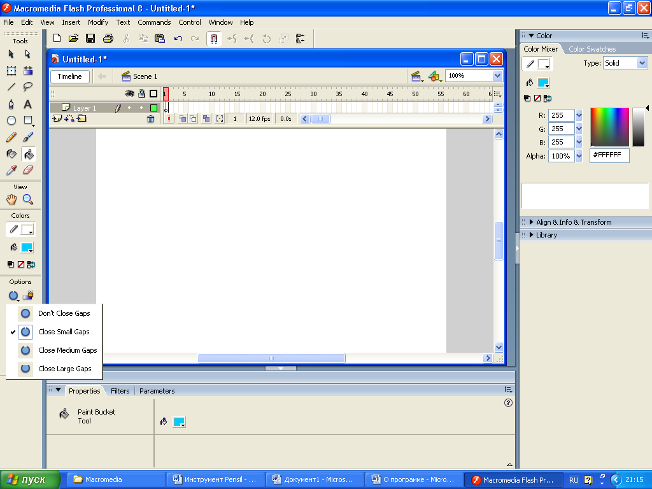Collapse the Color panel
Image resolution: width=652 pixels, height=489 pixels.
[531, 36]
